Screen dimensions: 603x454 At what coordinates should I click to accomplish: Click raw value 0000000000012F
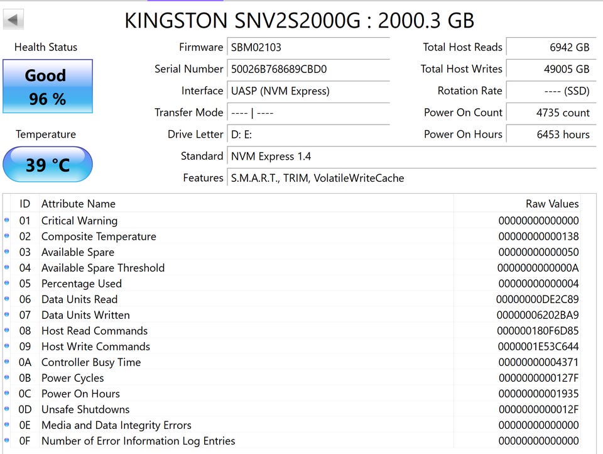[x=538, y=409]
